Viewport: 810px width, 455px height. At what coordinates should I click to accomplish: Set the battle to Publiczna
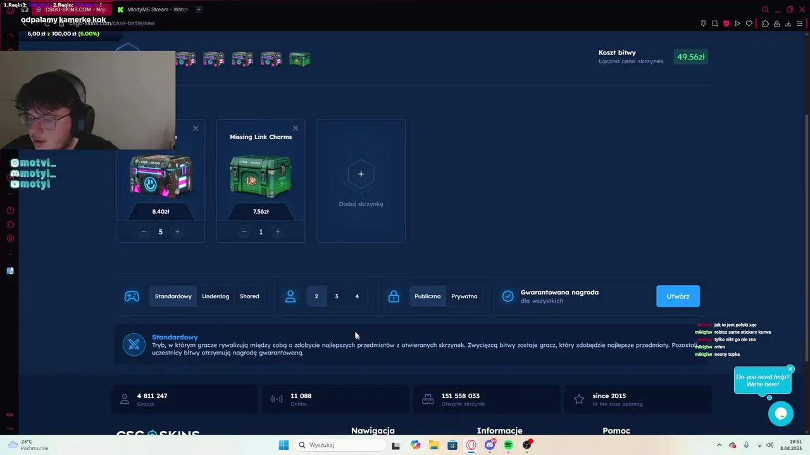coord(428,296)
